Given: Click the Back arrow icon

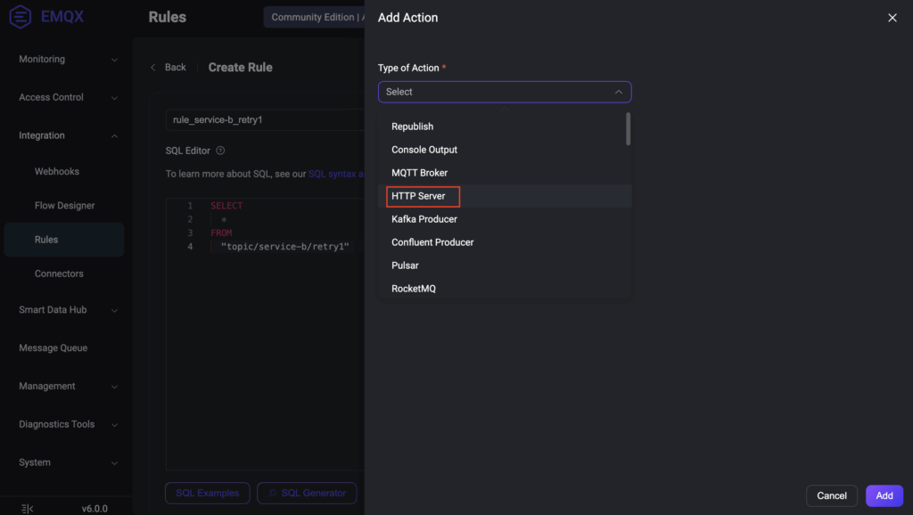Looking at the screenshot, I should pos(153,68).
